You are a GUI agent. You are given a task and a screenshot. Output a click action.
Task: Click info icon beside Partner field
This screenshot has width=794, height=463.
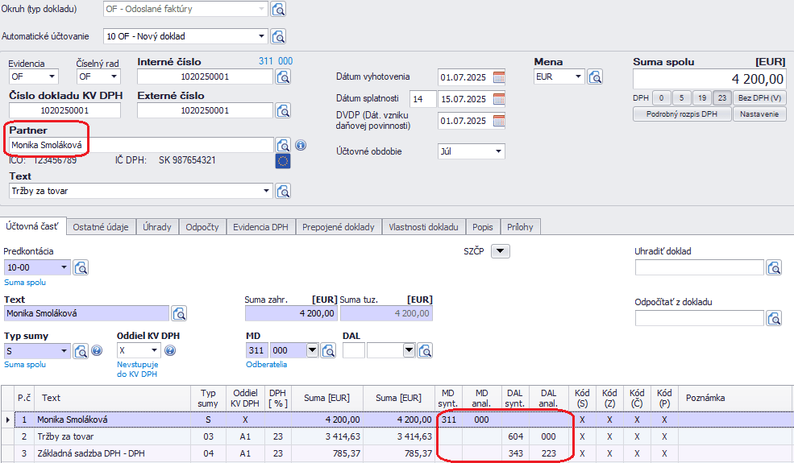[301, 146]
